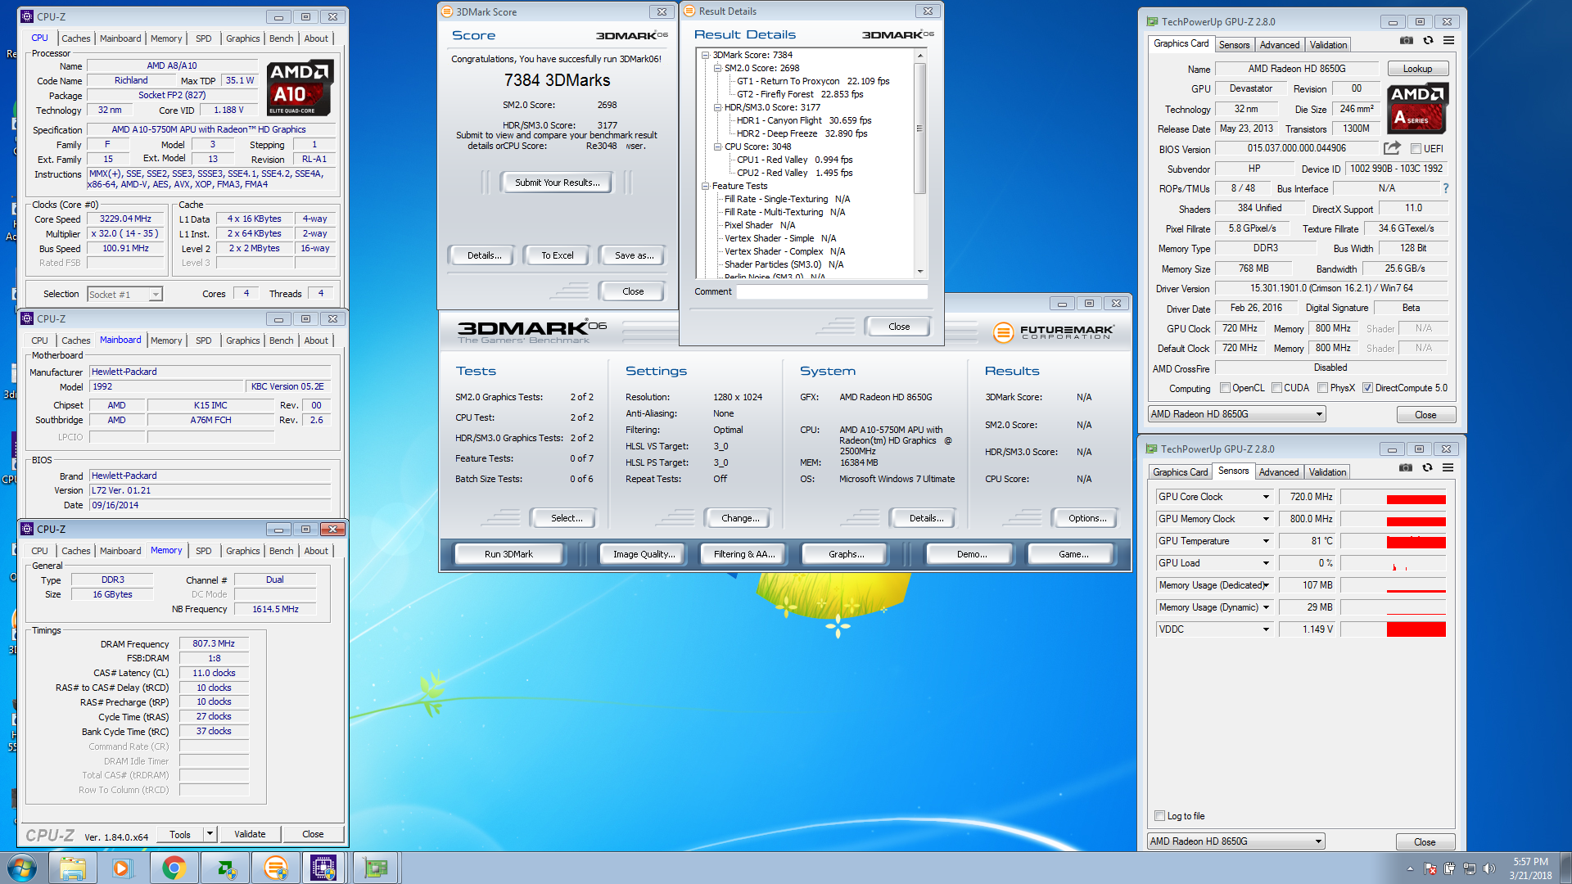Click Lookup button in GPU-Z
Viewport: 1572px width, 884px height.
click(1417, 69)
